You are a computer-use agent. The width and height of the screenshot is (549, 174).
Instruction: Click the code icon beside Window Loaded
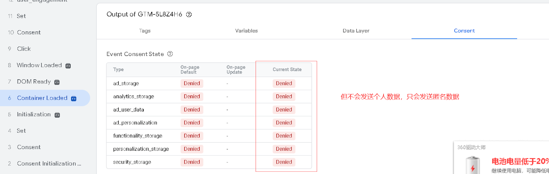[x=68, y=66]
